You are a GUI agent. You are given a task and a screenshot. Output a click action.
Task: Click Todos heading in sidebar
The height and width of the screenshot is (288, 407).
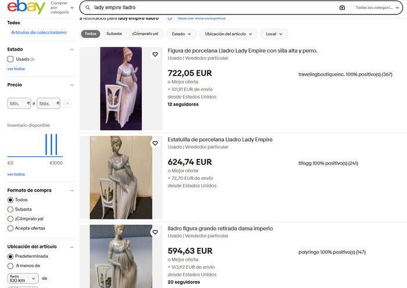(13, 23)
